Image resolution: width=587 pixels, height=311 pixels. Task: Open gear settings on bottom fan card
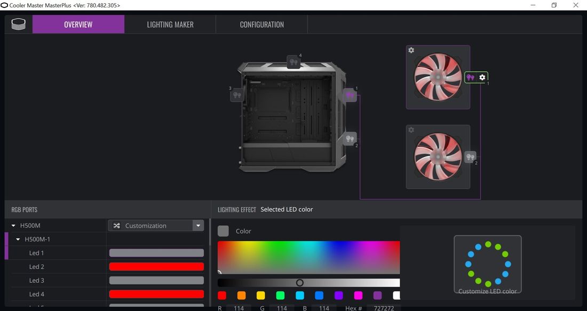pos(411,130)
